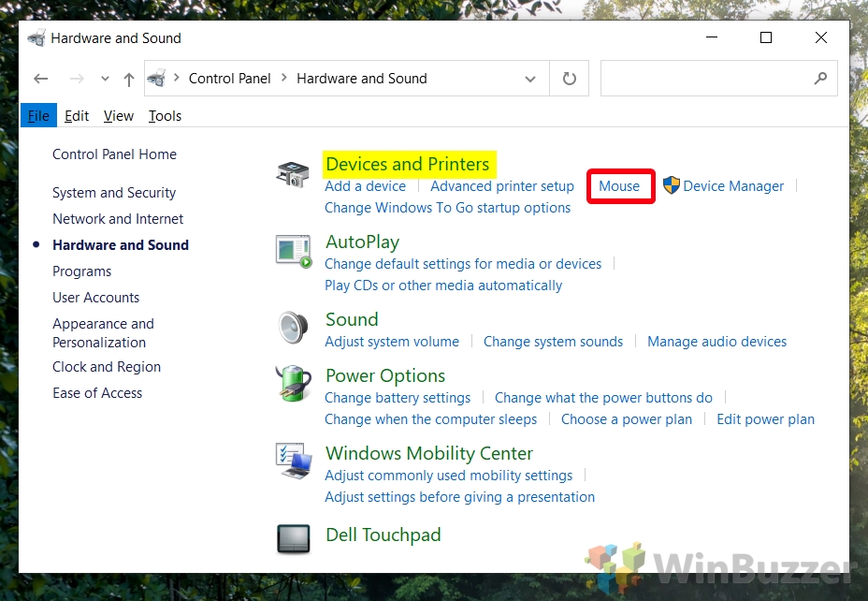Click the Dell Touchpad icon

coord(294,538)
